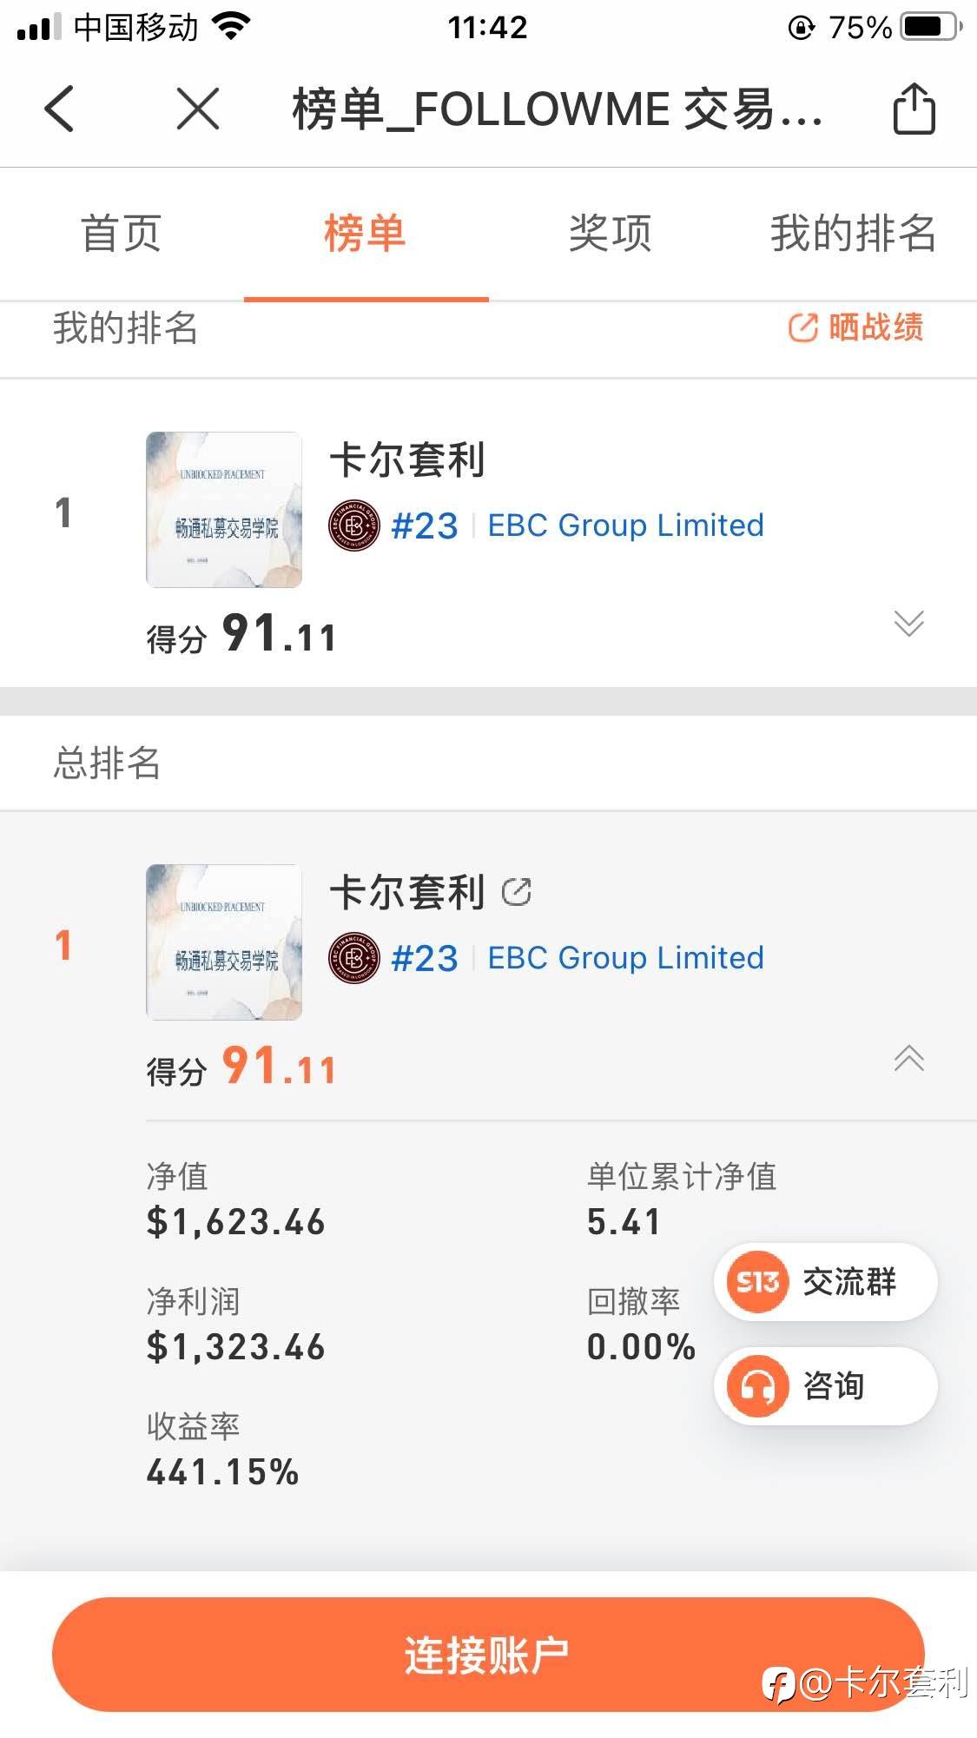
Task: Switch to the 首页 tab
Action: pos(122,234)
